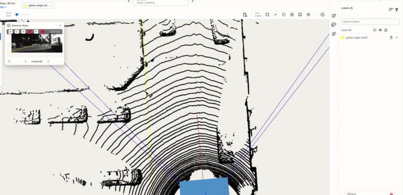Viewport: 403px width, 195px height.
Task: Open the camera0 image thumbnail
Action: click(37, 43)
